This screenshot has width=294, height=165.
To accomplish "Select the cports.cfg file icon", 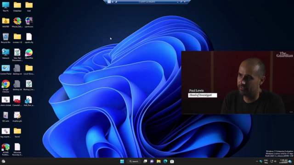I will [29, 38].
